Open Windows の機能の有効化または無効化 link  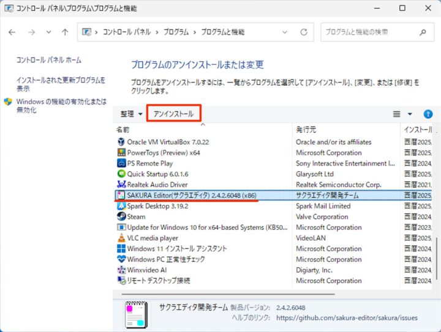61,106
